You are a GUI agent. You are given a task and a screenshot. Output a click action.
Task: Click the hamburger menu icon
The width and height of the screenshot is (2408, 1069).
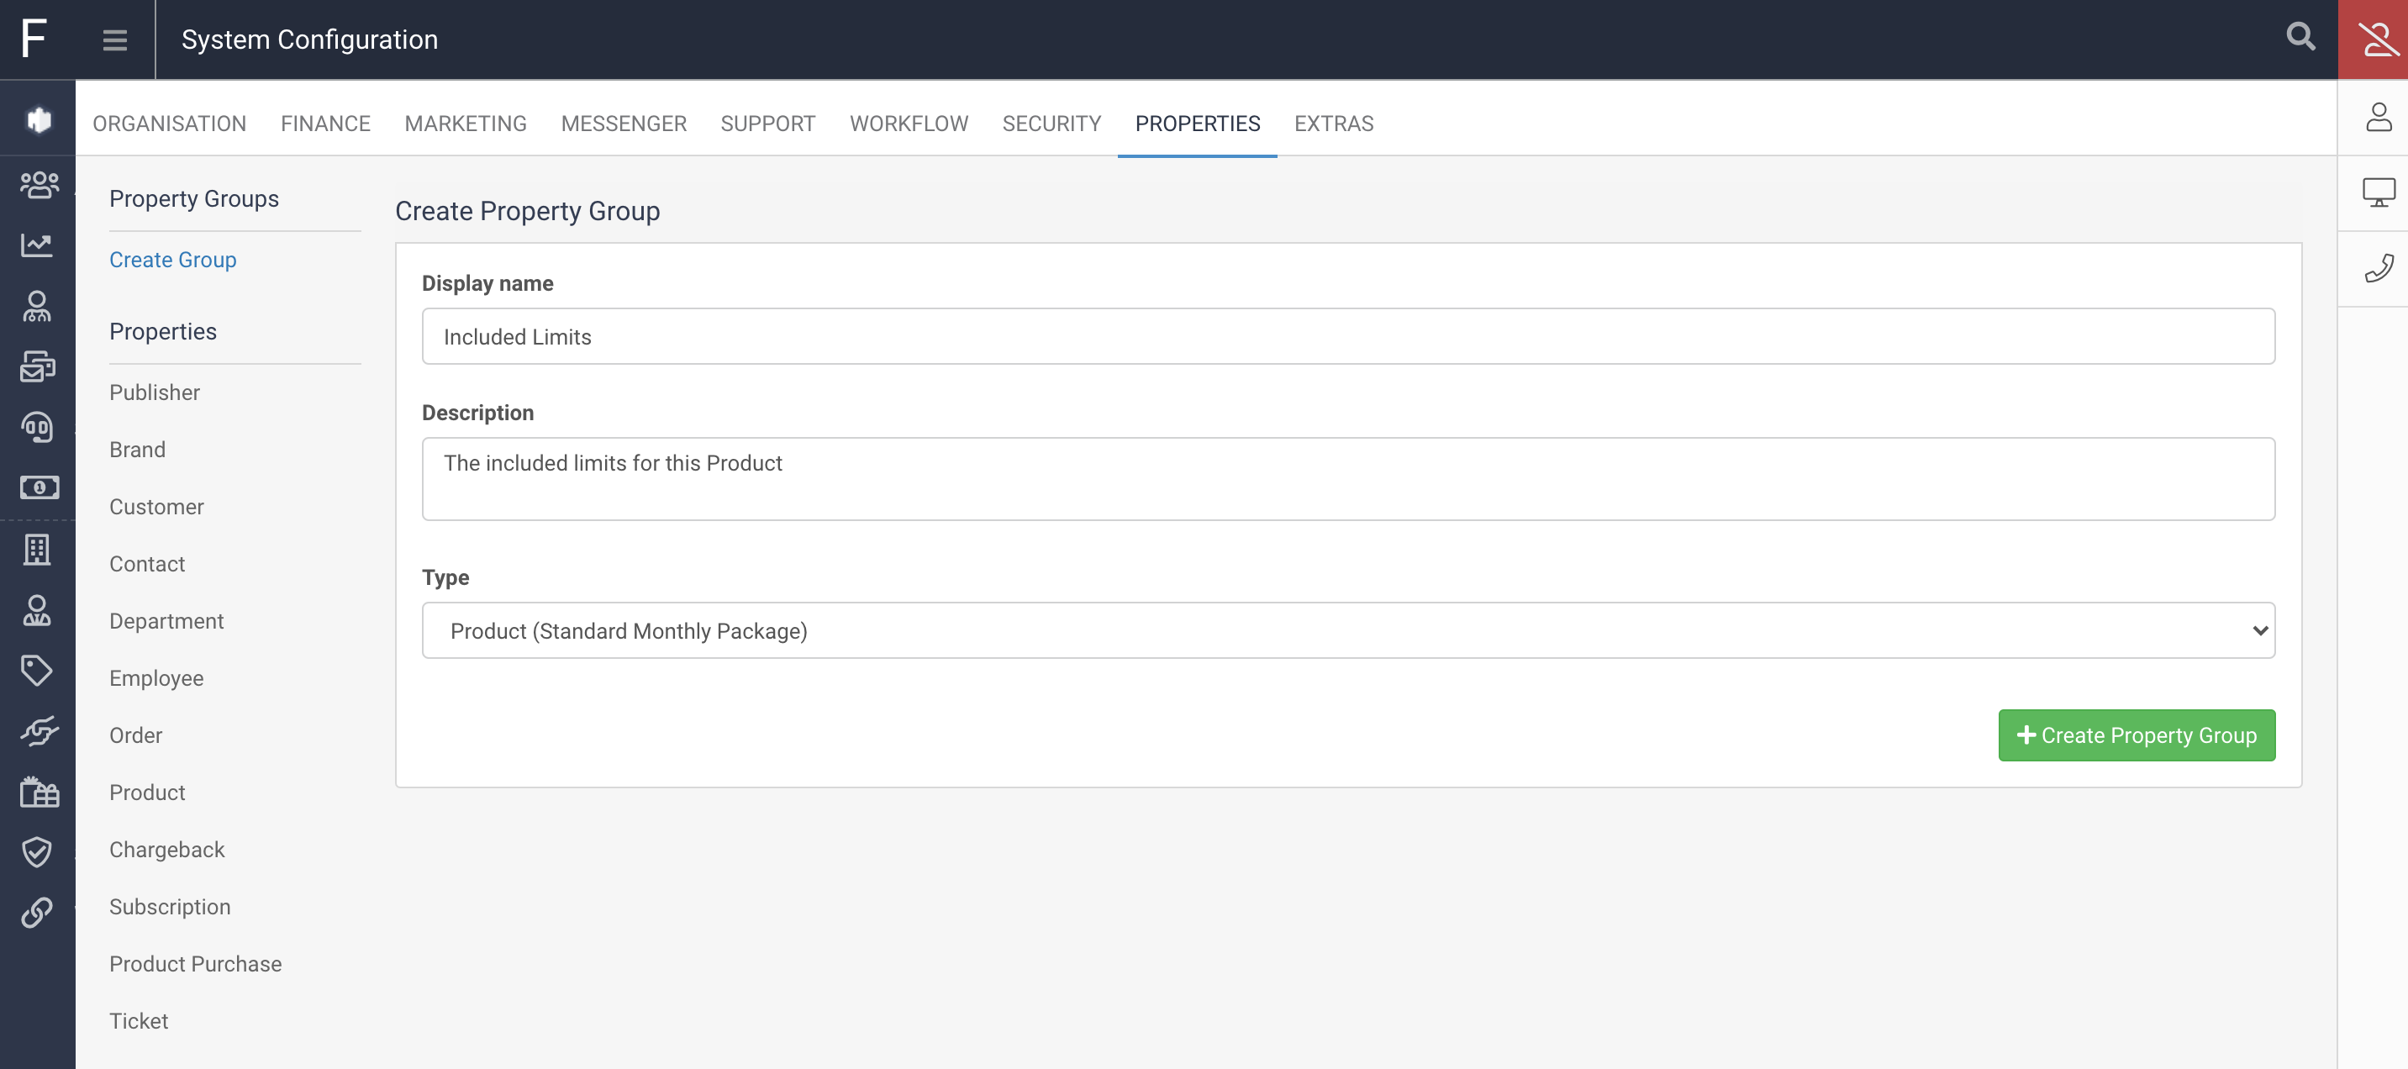(x=114, y=39)
